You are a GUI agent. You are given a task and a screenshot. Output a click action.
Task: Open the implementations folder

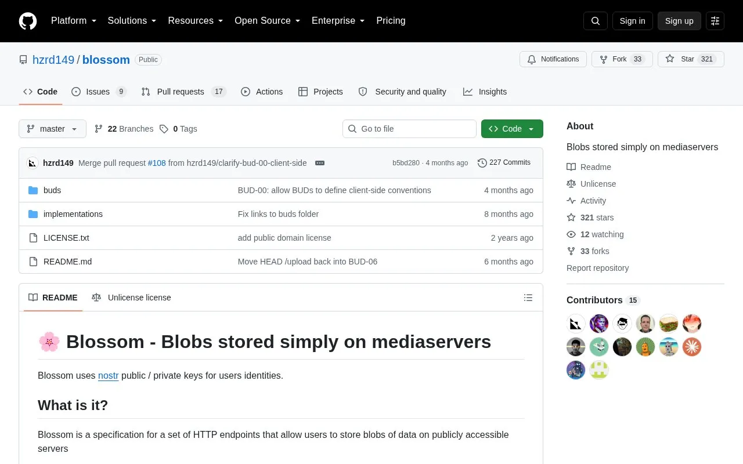(73, 214)
